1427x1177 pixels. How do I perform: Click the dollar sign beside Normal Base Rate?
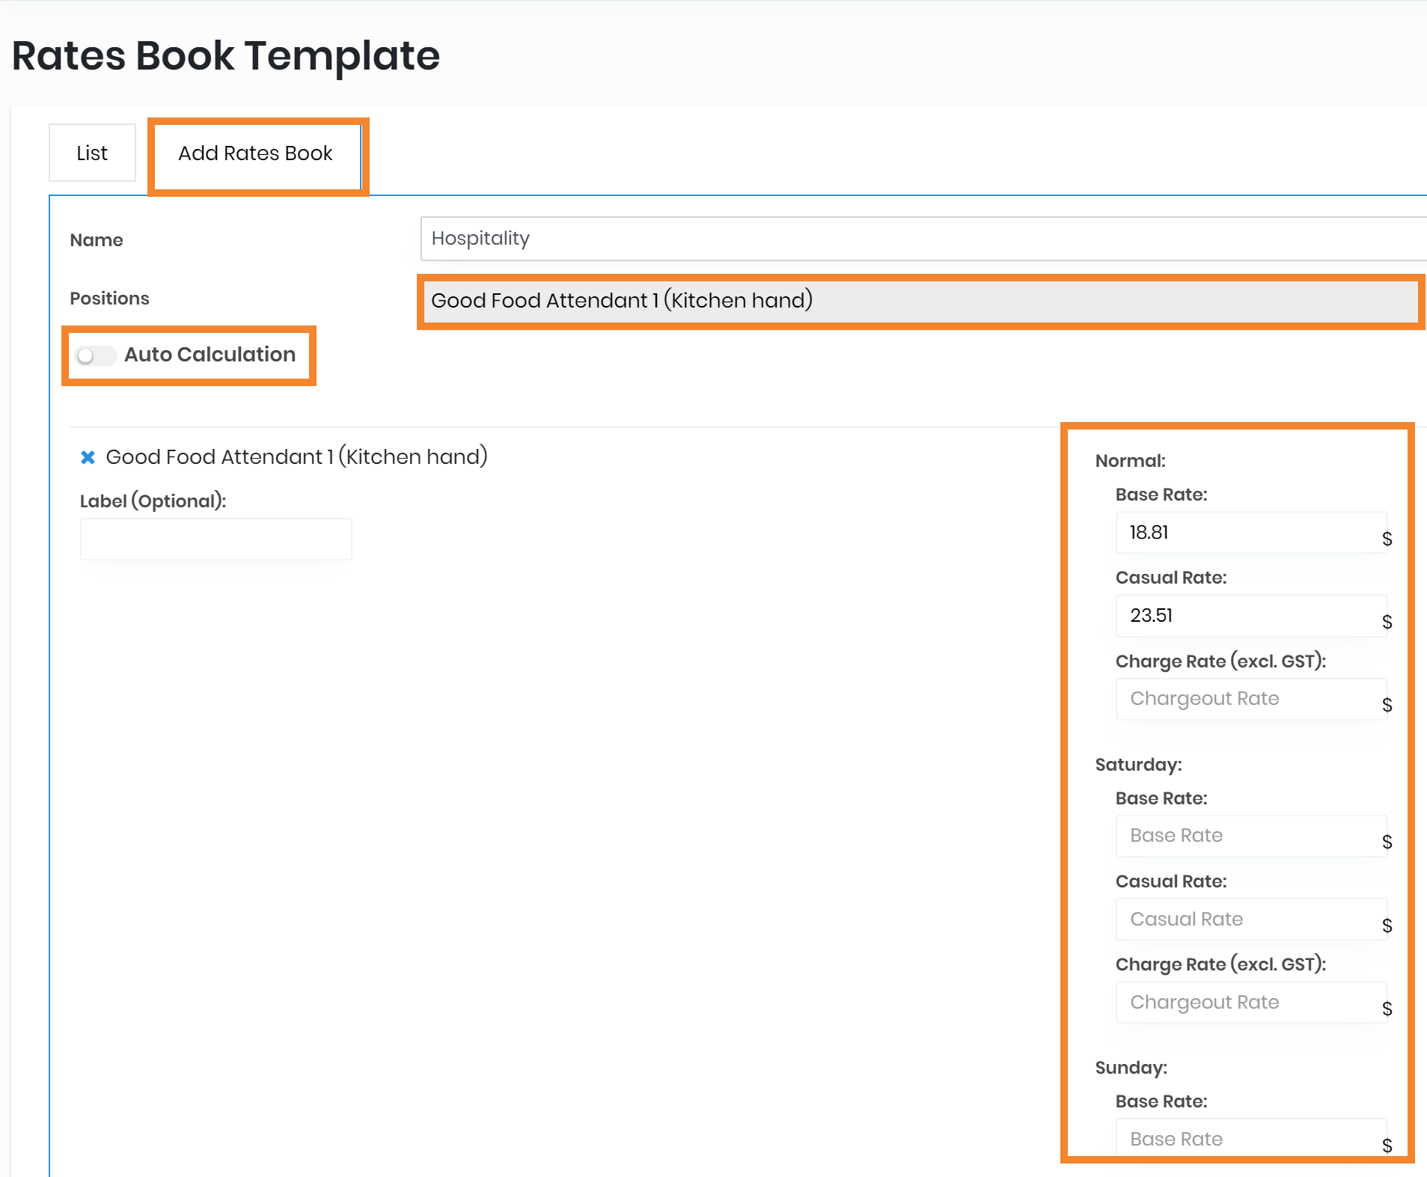click(x=1387, y=539)
